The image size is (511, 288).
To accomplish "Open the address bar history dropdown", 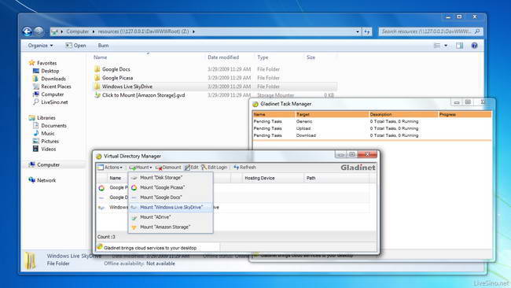I will click(358, 31).
